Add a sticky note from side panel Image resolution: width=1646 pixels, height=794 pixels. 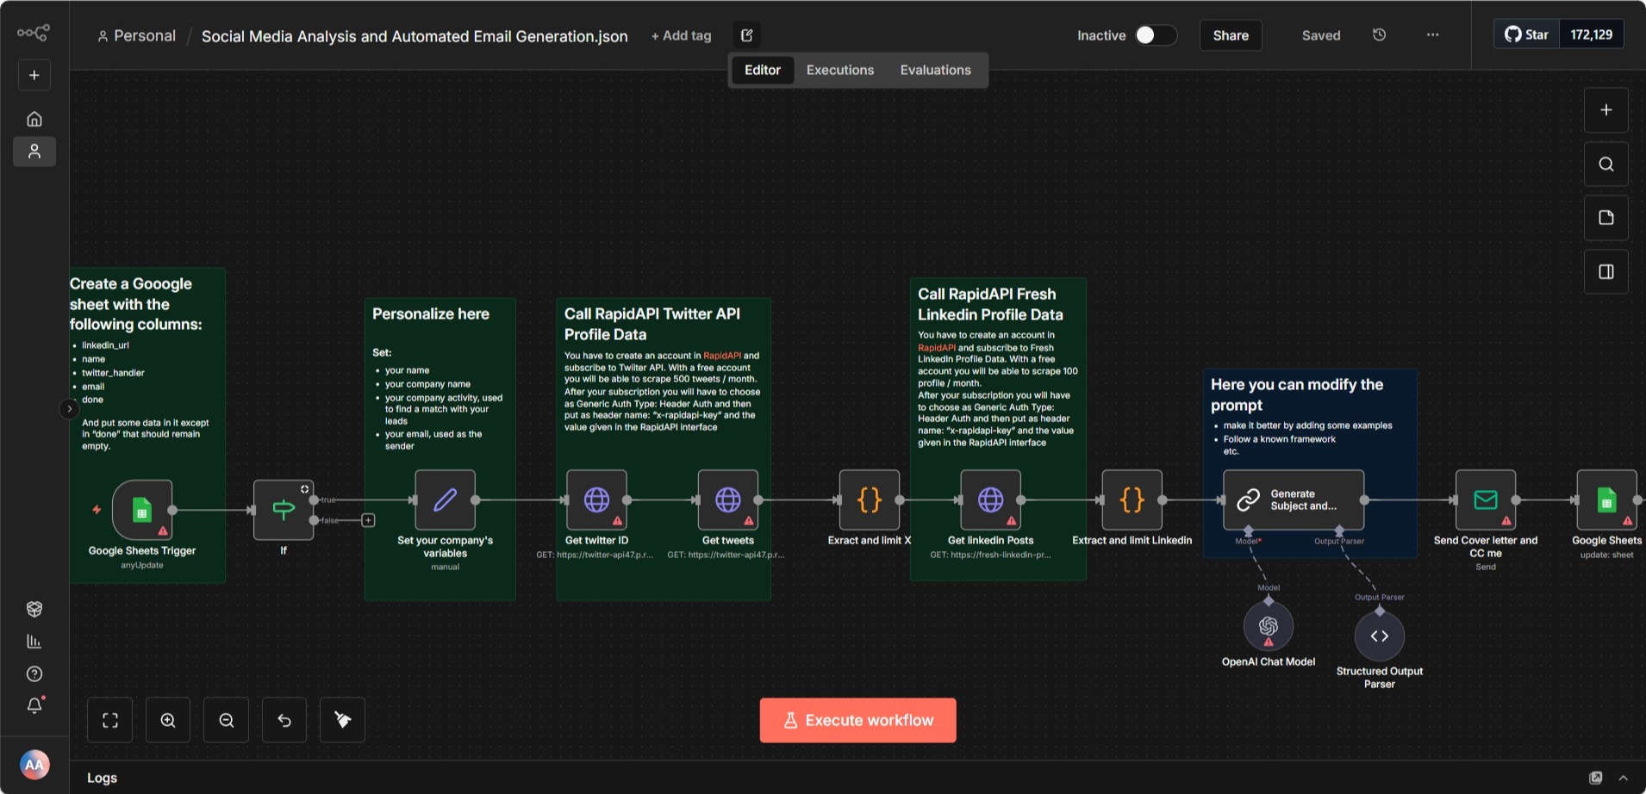pos(1606,218)
